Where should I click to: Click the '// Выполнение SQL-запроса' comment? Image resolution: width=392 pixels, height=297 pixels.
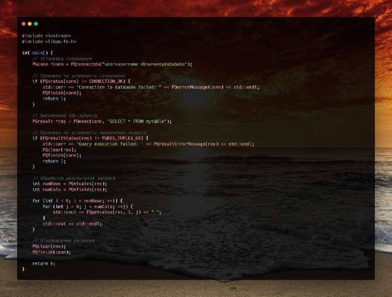coord(65,115)
